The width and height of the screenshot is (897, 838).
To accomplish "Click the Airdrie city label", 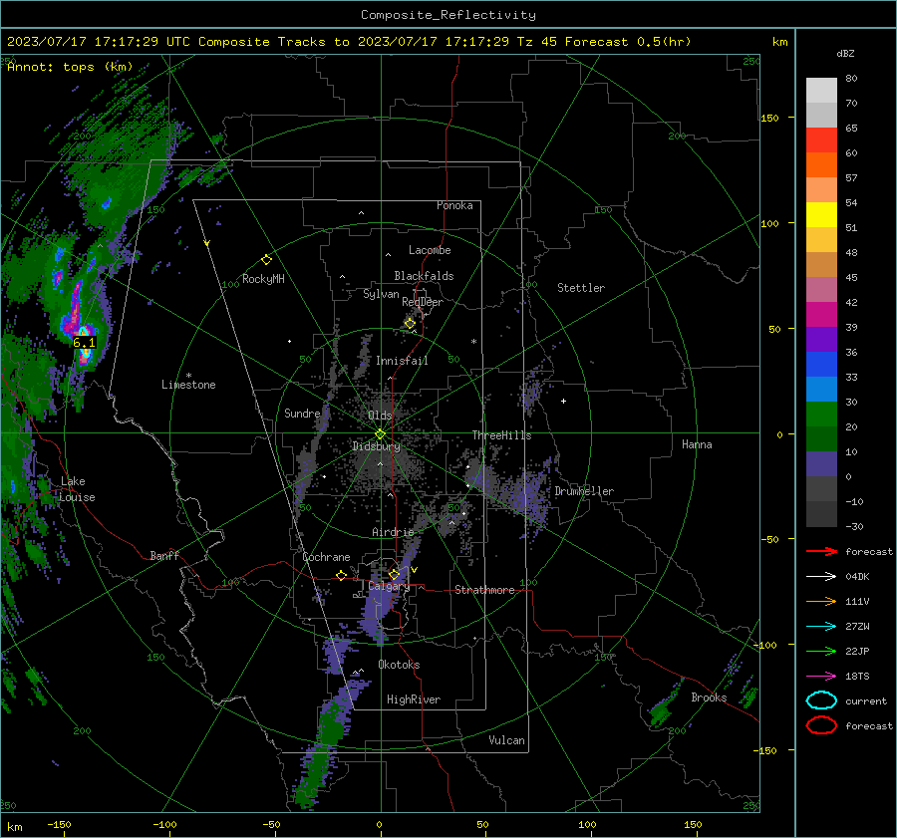I will click(x=393, y=532).
